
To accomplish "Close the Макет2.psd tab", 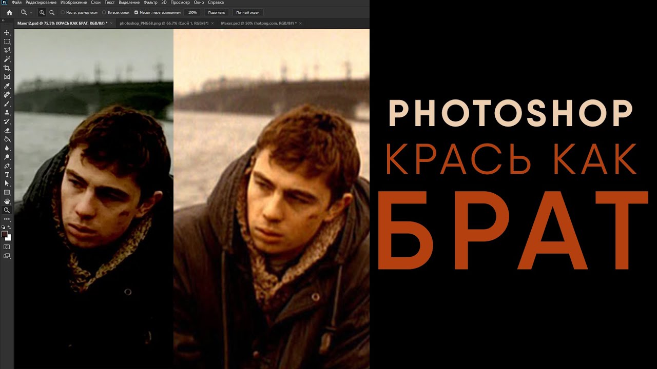I will (x=111, y=23).
